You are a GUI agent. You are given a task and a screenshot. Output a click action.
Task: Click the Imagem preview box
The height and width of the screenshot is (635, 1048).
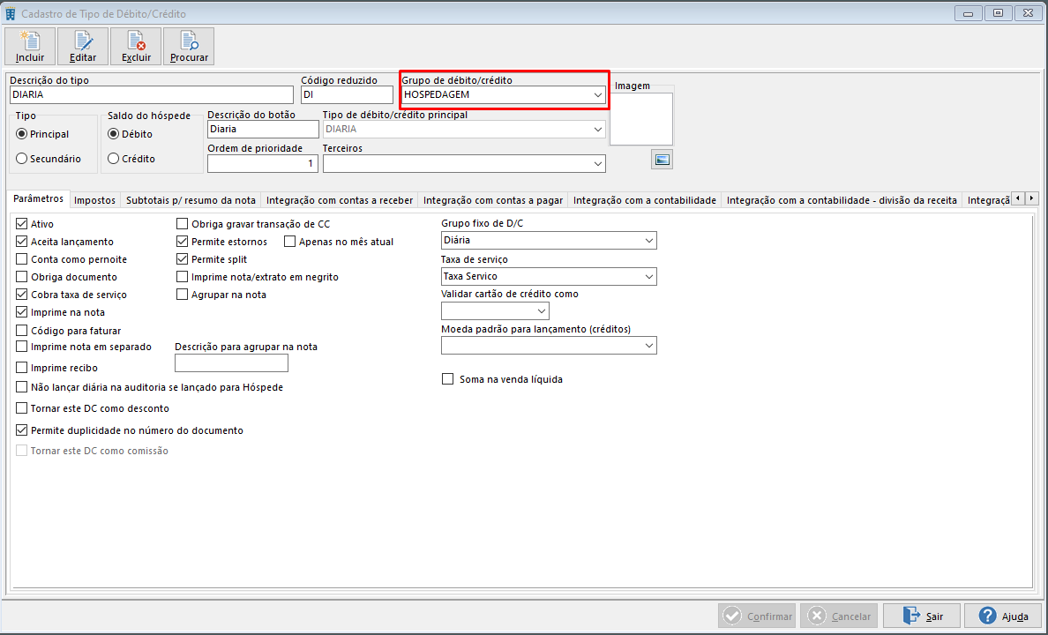pyautogui.click(x=641, y=118)
